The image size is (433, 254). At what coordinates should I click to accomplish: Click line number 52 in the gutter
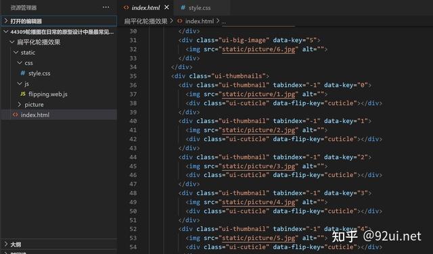point(133,229)
